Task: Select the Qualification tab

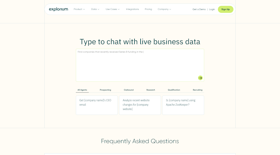Action: point(174,90)
